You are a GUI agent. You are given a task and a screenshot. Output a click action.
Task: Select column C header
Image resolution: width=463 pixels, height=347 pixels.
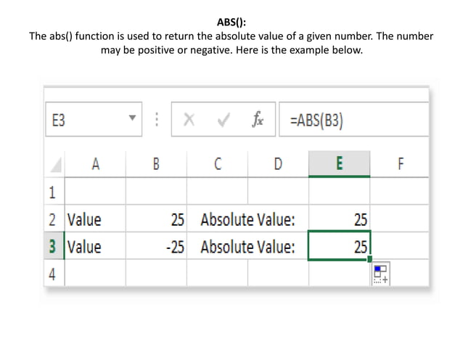(218, 164)
